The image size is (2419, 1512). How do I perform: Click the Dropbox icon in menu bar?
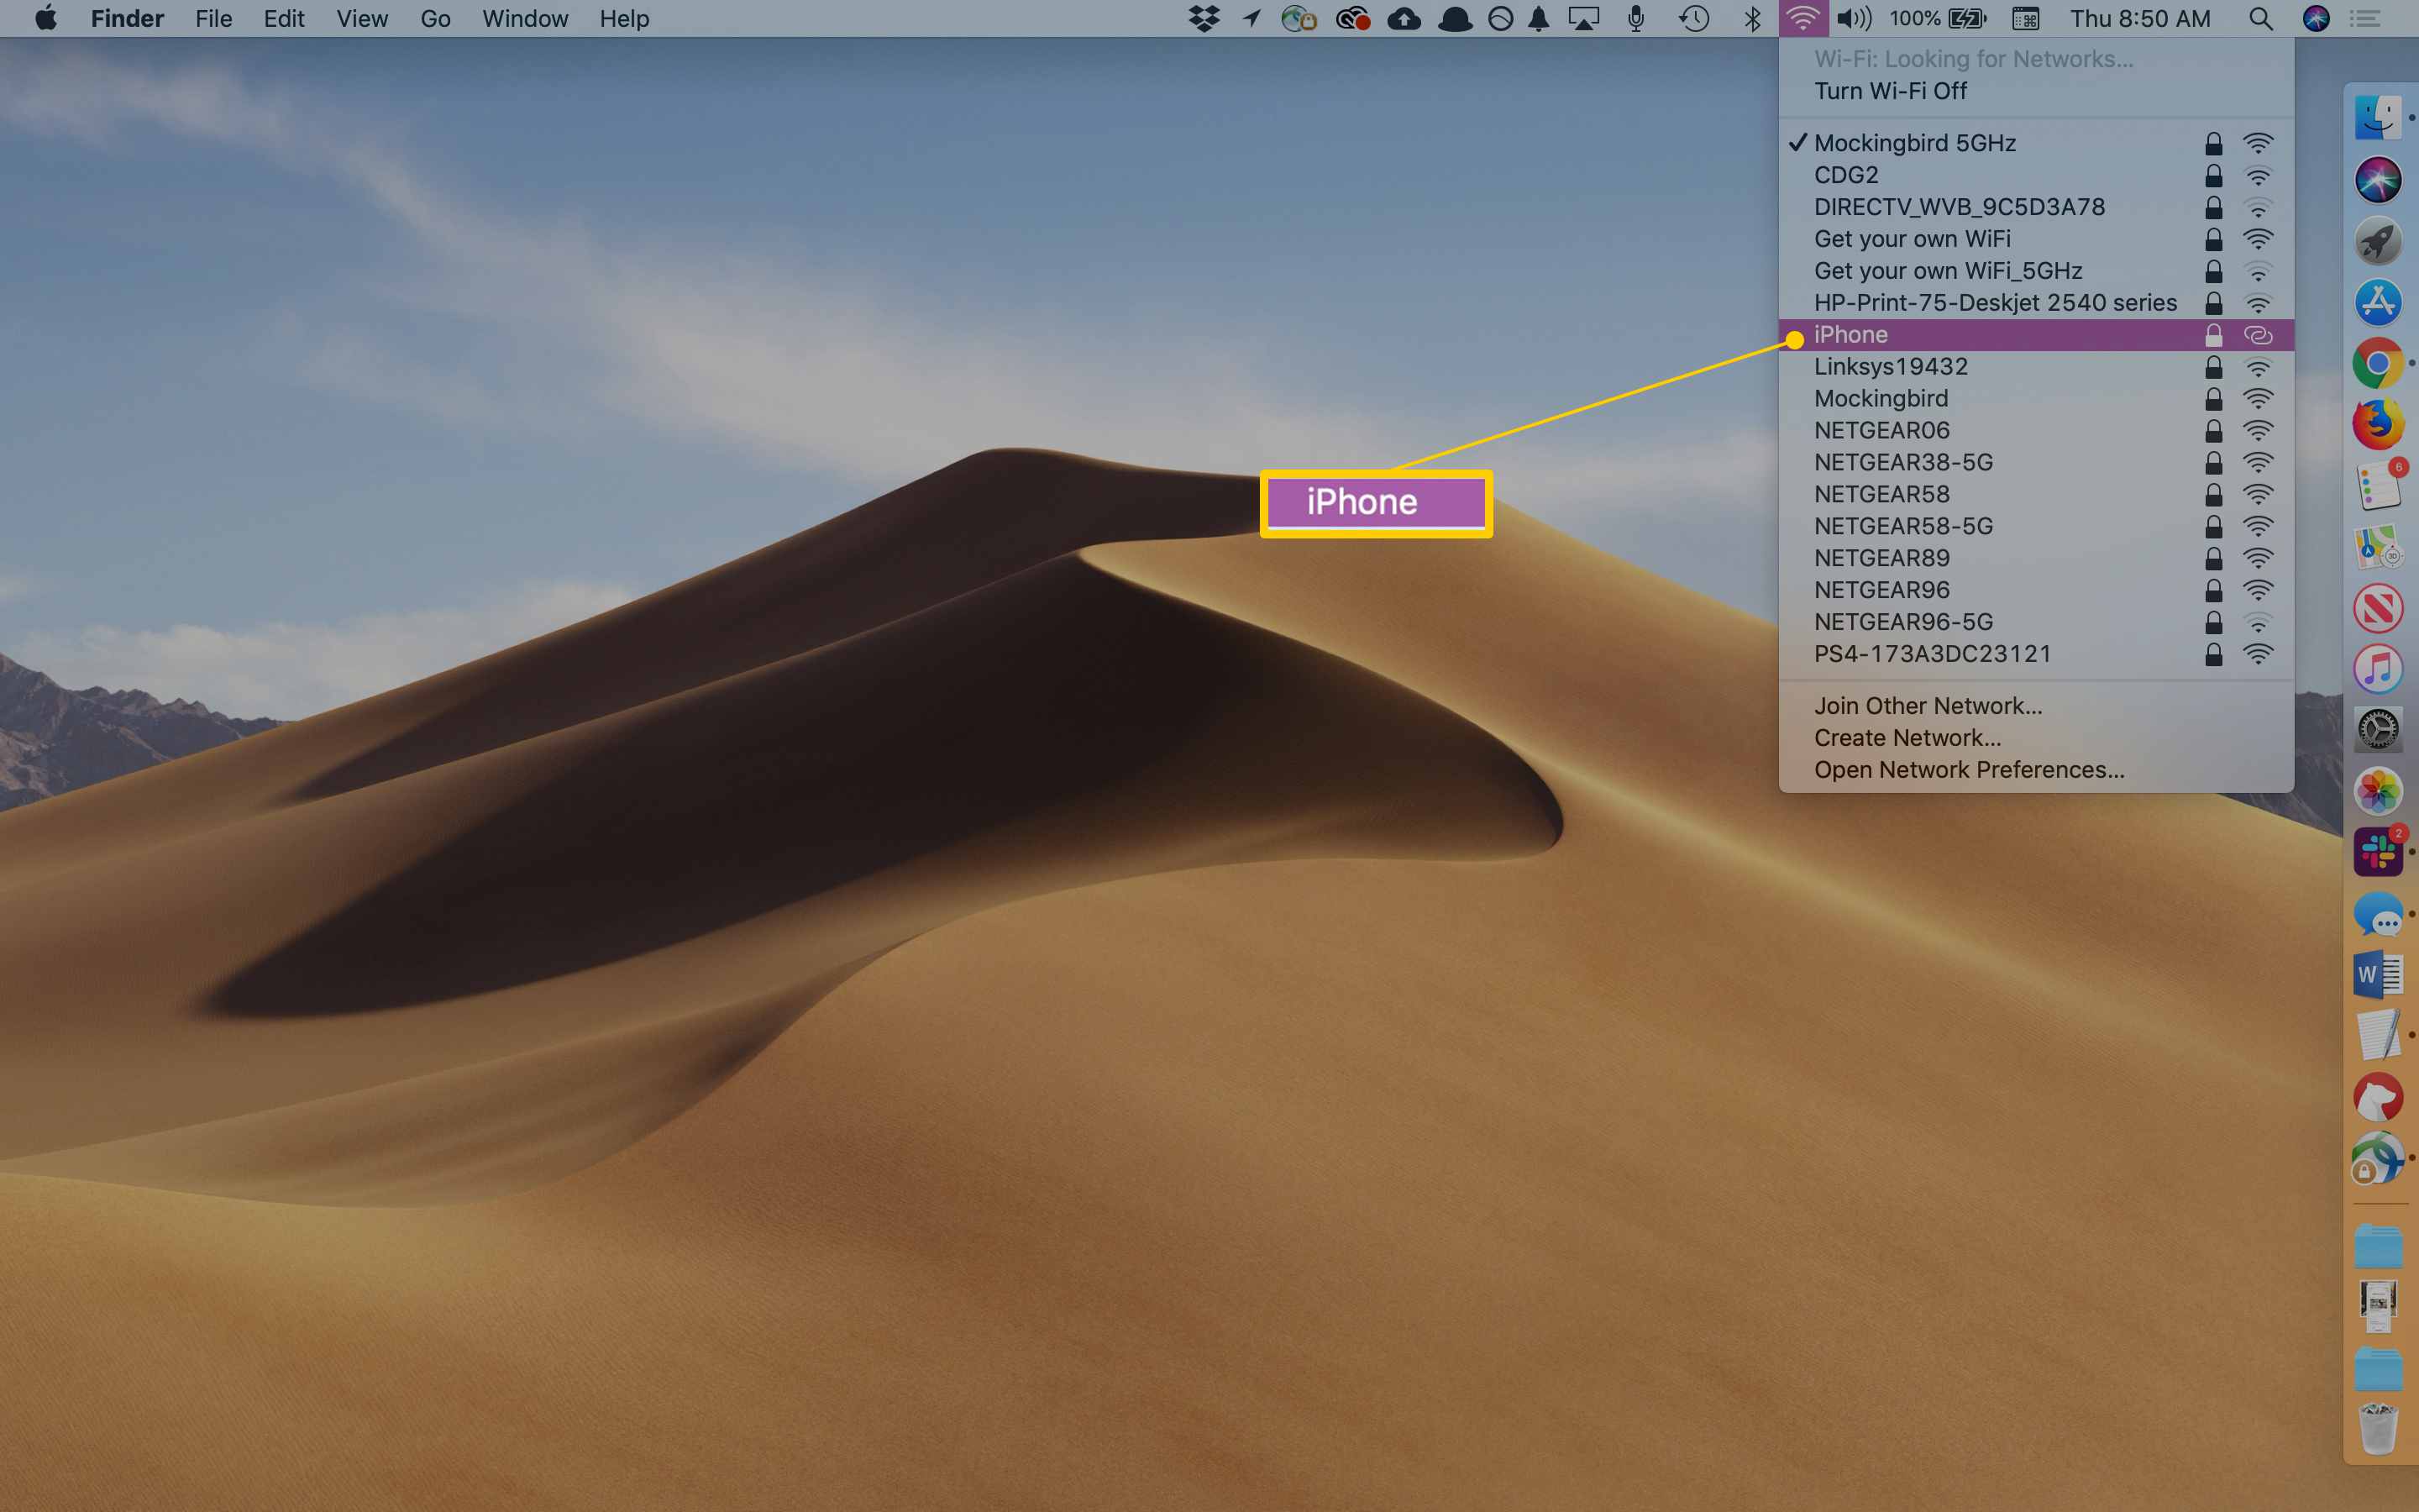[x=1205, y=19]
